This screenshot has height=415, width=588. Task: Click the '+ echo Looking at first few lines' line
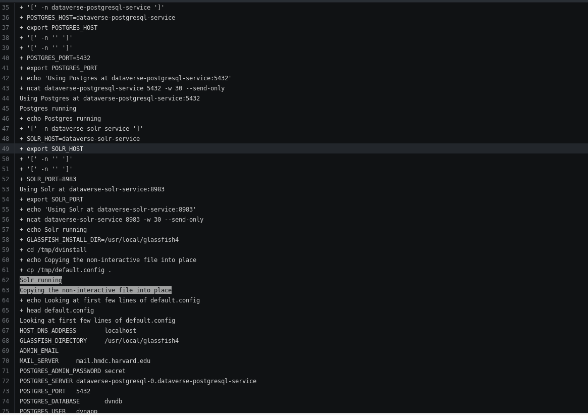pos(110,300)
